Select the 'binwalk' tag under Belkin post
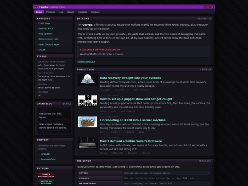The width and height of the screenshot is (248, 186). (146, 153)
